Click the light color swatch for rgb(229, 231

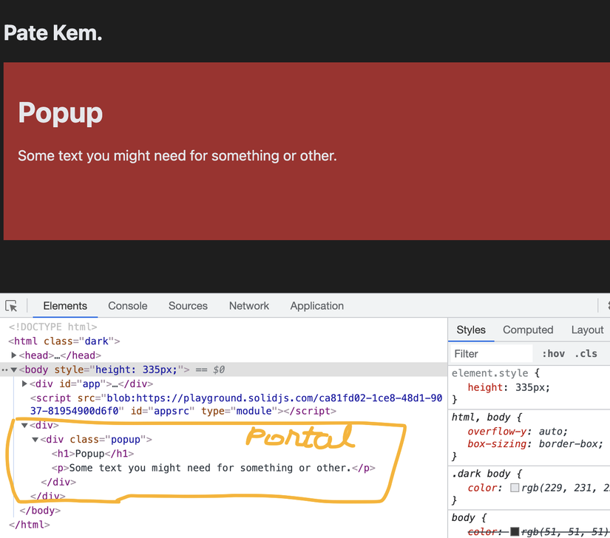(x=515, y=488)
